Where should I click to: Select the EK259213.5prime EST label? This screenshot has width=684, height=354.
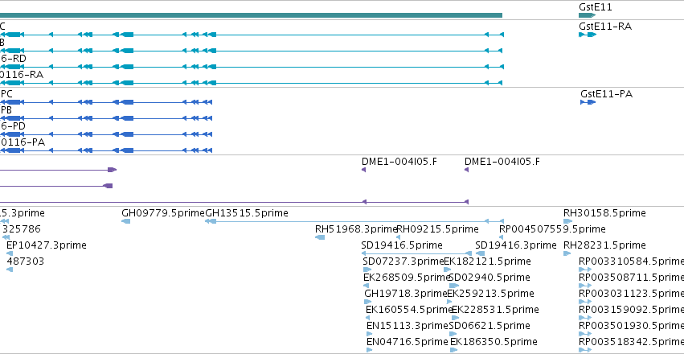[x=491, y=294]
